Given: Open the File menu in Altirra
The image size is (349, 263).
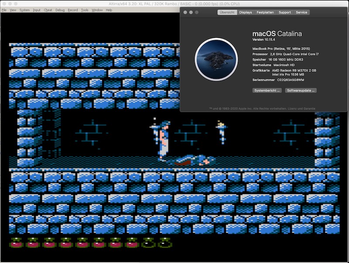Looking at the screenshot, I should tap(4, 10).
